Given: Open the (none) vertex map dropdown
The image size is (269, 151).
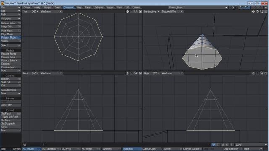Looking at the screenshot, I should pos(251,145).
